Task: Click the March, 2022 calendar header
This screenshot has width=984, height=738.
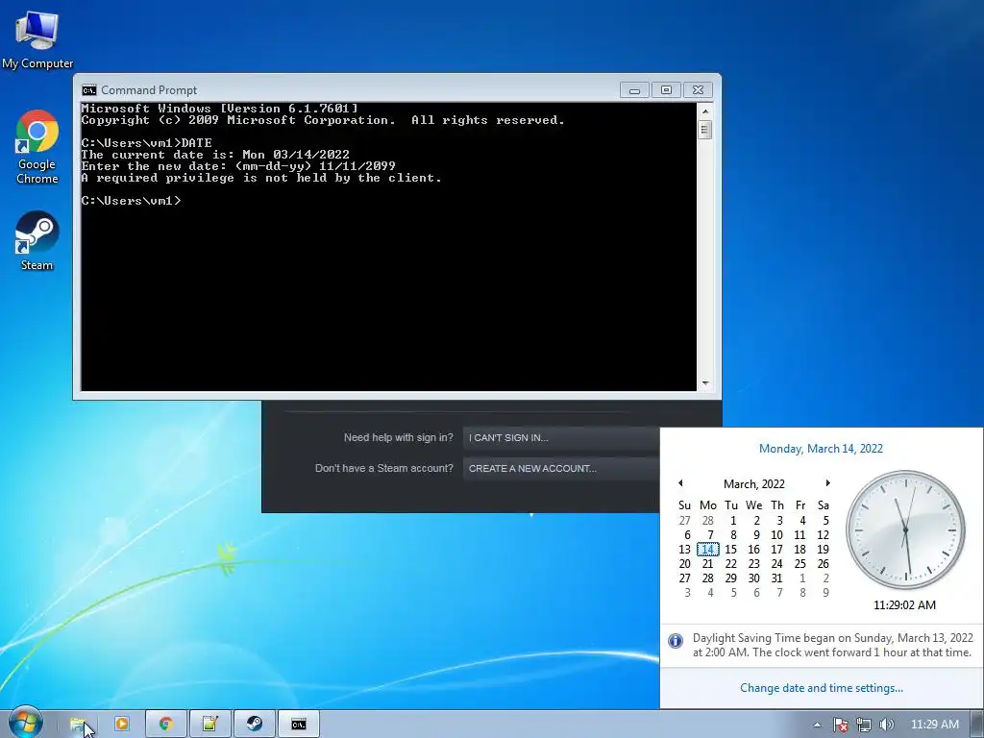Action: [x=753, y=484]
